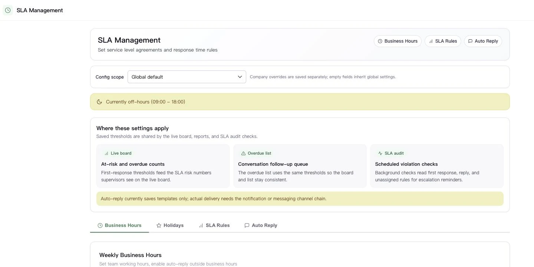Click the pulse icon beside SLA audit
534x267 pixels.
click(380, 153)
